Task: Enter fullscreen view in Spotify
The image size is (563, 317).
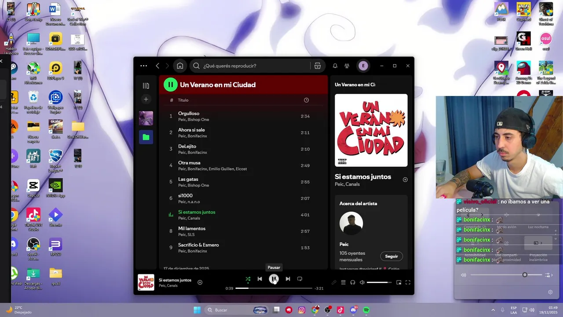Action: tap(408, 283)
